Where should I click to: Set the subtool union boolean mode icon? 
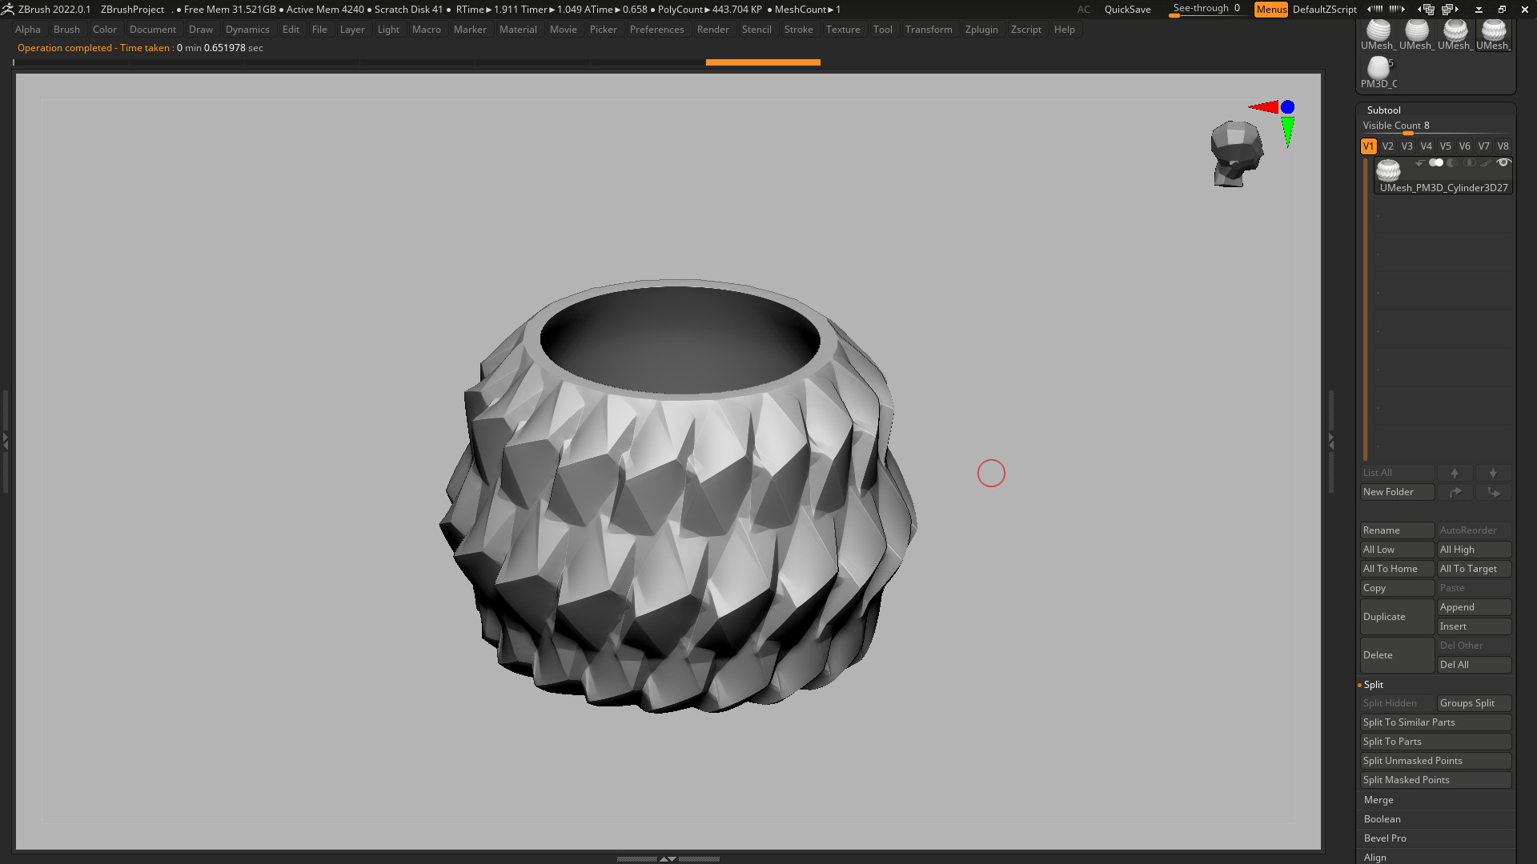pyautogui.click(x=1436, y=162)
